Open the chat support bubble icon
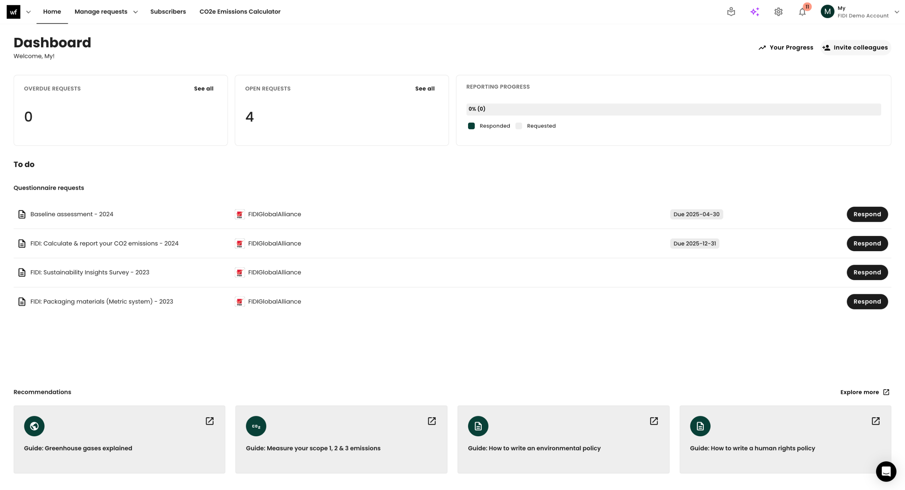 click(886, 471)
